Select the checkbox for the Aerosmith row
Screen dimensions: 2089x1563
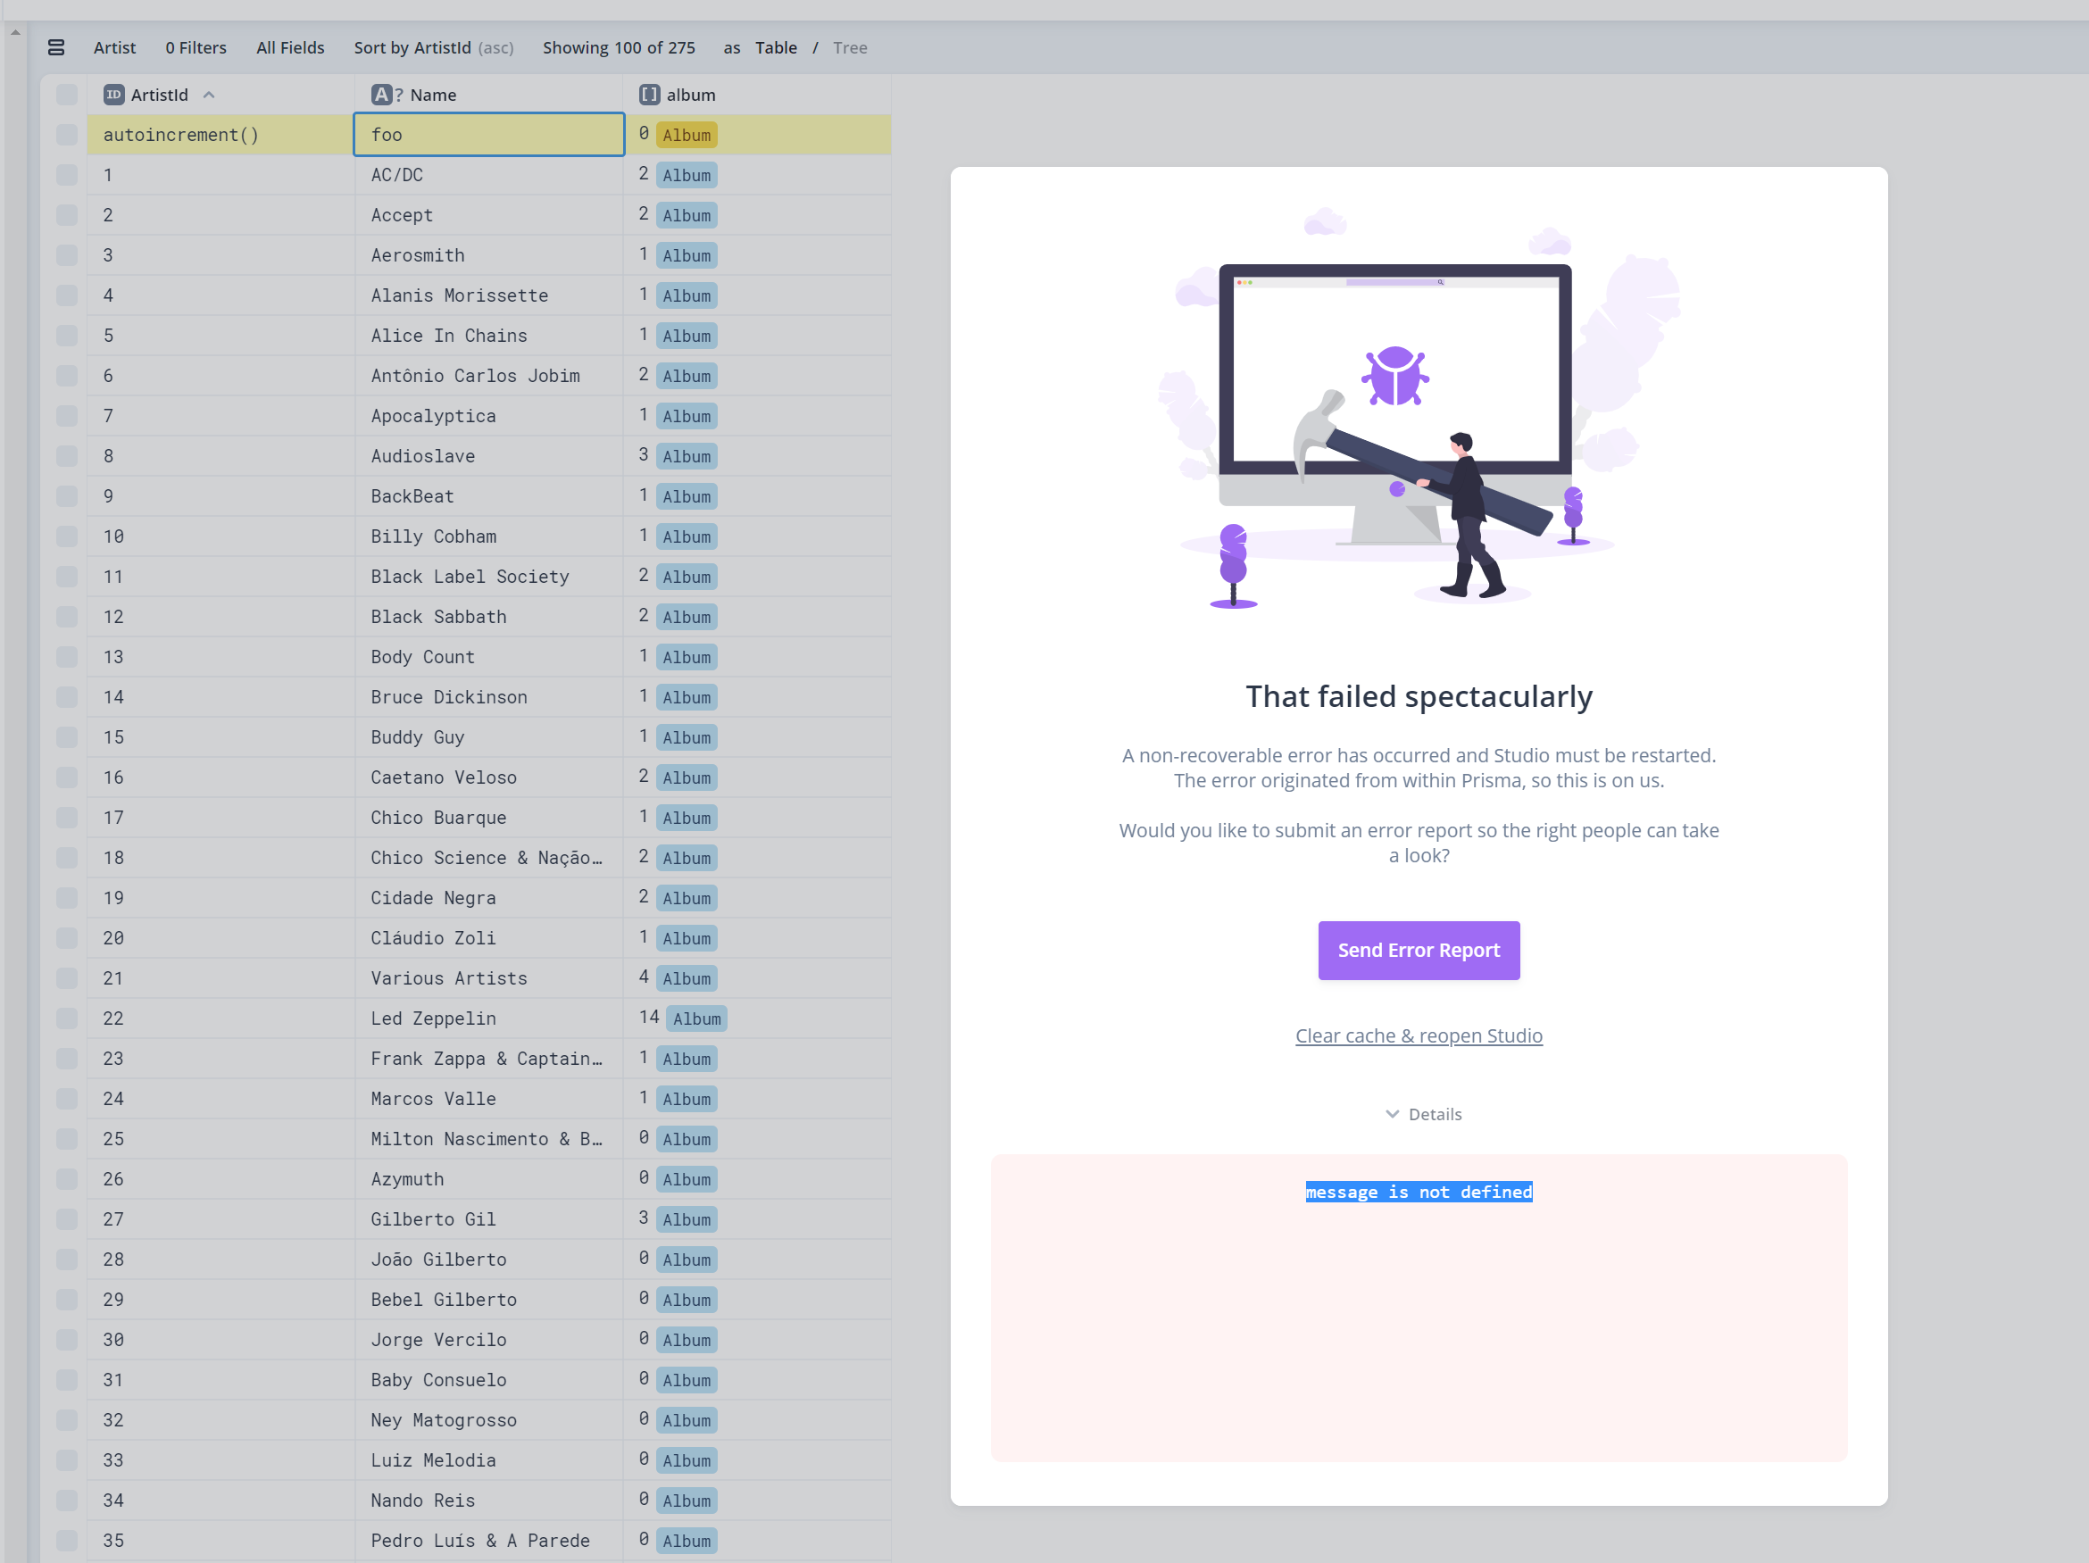pos(66,255)
